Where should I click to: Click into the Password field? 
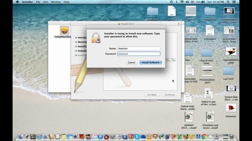[x=139, y=54]
